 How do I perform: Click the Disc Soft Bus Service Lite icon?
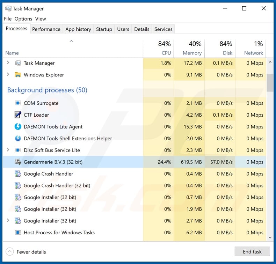[x=18, y=150]
